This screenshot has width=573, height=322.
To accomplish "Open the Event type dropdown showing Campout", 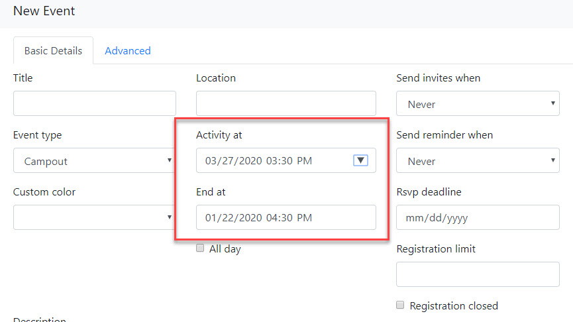I will pyautogui.click(x=94, y=161).
